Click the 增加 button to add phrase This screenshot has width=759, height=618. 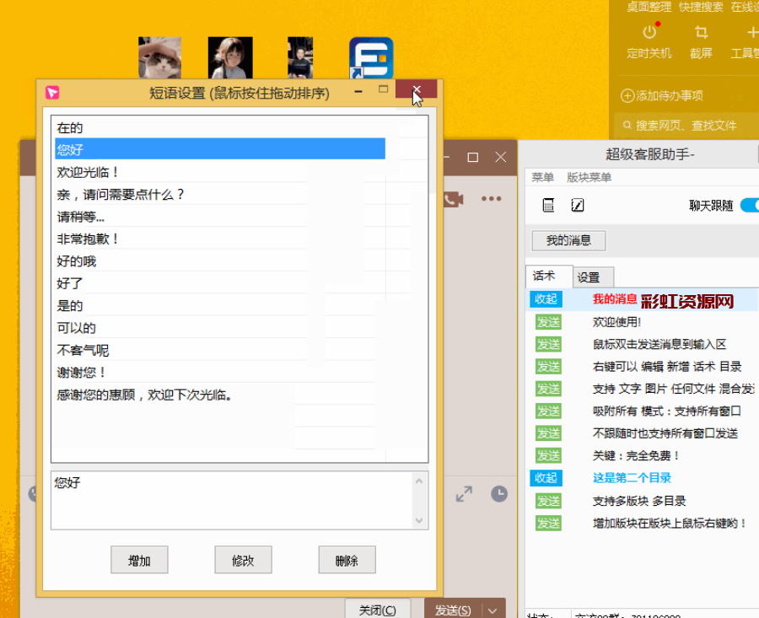click(x=139, y=561)
